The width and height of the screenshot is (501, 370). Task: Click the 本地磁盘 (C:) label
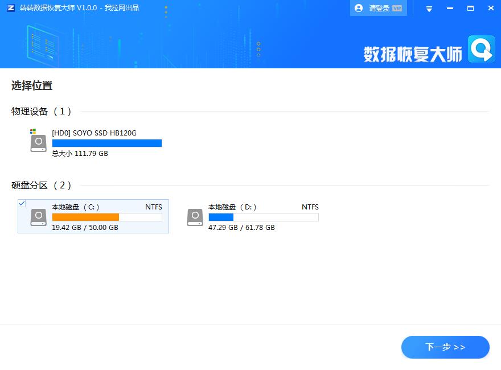click(x=75, y=207)
